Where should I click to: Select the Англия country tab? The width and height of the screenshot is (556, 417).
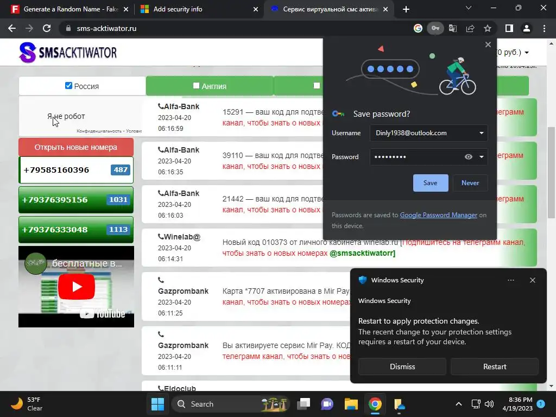point(210,86)
